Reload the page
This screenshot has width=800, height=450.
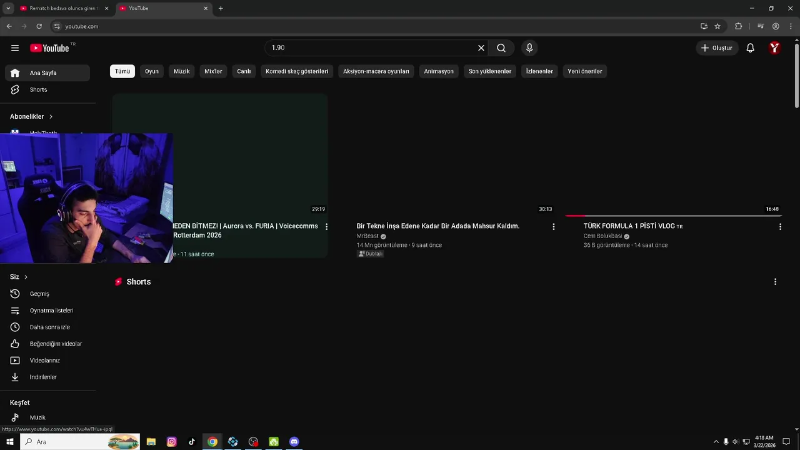39,26
